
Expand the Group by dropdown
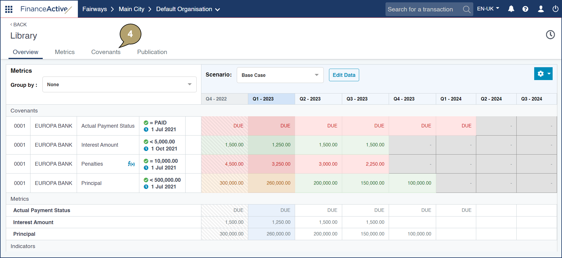click(x=119, y=84)
